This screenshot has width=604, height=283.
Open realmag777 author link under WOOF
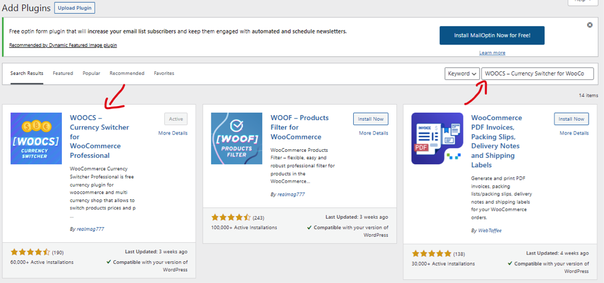[291, 194]
